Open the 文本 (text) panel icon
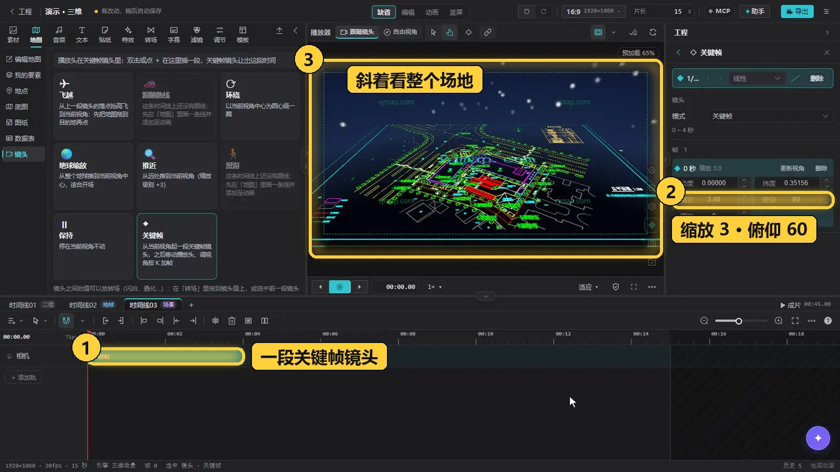 coord(82,35)
